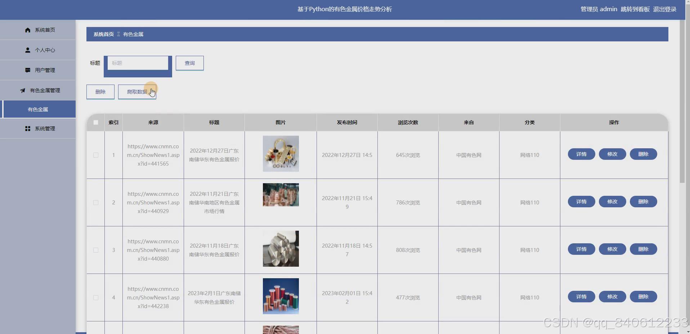The width and height of the screenshot is (690, 334).
Task: Click the 645次浏览 cell
Action: [408, 155]
